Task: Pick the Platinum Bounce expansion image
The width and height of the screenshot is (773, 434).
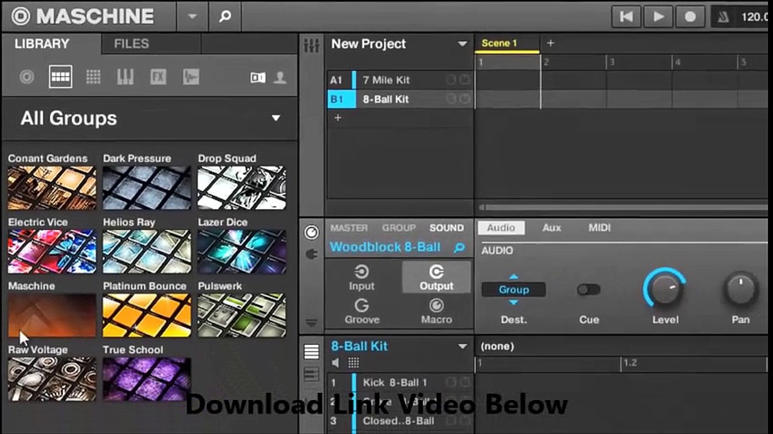Action: pos(147,315)
